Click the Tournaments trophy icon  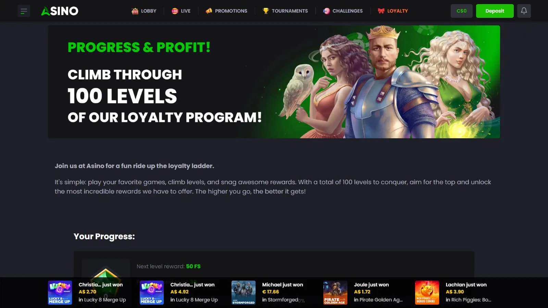point(266,11)
